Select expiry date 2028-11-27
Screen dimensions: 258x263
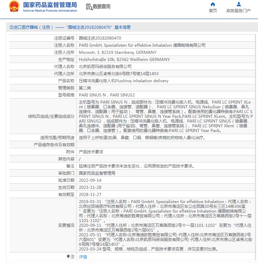point(90,194)
